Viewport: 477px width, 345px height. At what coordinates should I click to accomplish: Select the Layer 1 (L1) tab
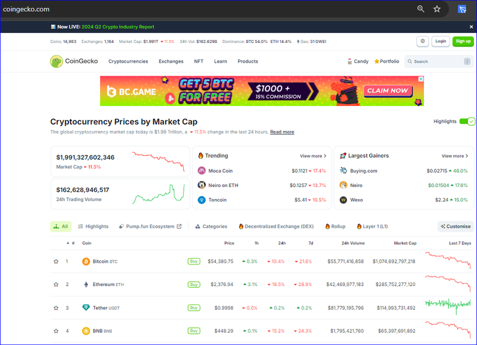coord(372,226)
